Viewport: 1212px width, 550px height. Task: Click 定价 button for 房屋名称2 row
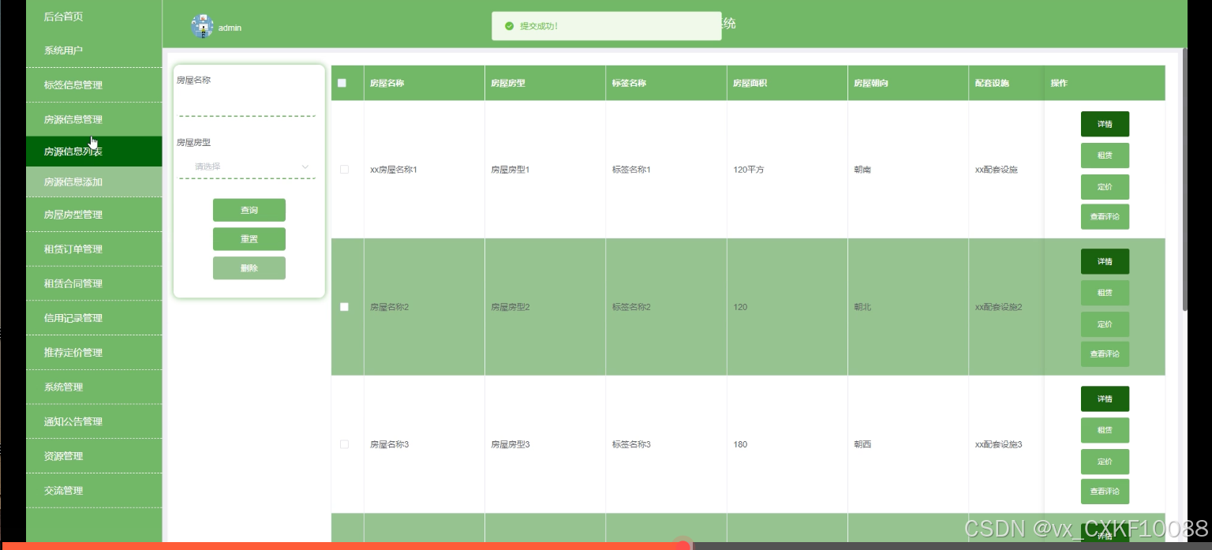click(1105, 324)
